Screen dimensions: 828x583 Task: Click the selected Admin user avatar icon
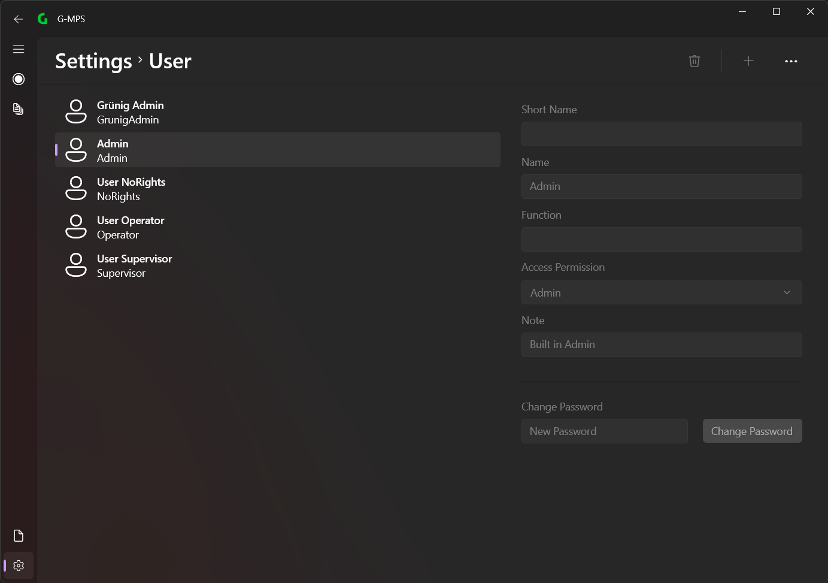point(76,150)
